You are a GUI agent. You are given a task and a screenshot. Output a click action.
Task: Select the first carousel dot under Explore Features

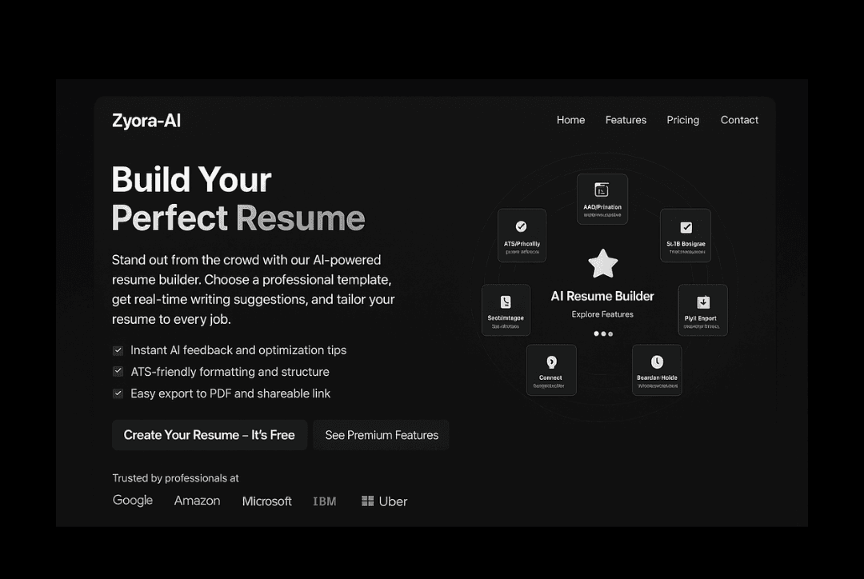coord(596,333)
